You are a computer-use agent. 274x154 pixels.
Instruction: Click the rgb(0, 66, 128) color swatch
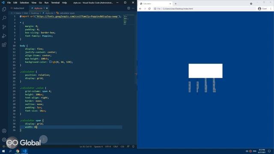click(x=50, y=62)
